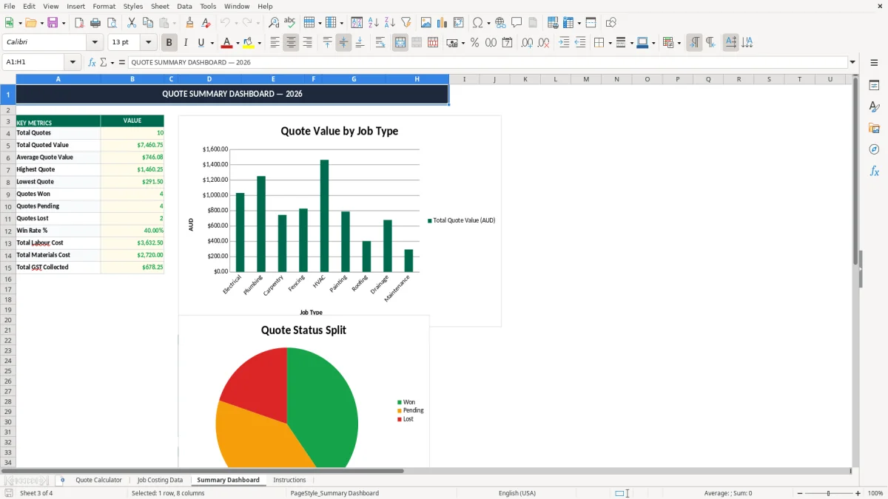Open the sidebar Navigator compass icon
This screenshot has height=499, width=888.
pos(874,149)
